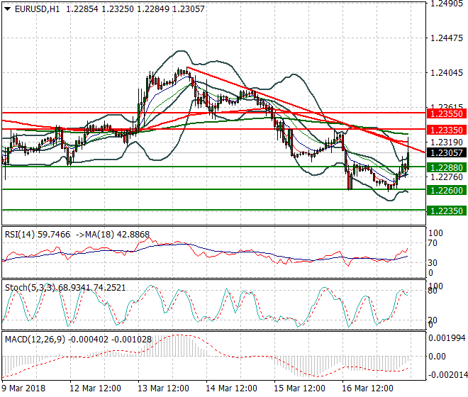
Task: Select the MACD(12,26,9) indicator label
Action: click(35, 340)
